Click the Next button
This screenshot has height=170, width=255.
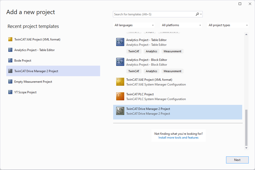point(237,160)
